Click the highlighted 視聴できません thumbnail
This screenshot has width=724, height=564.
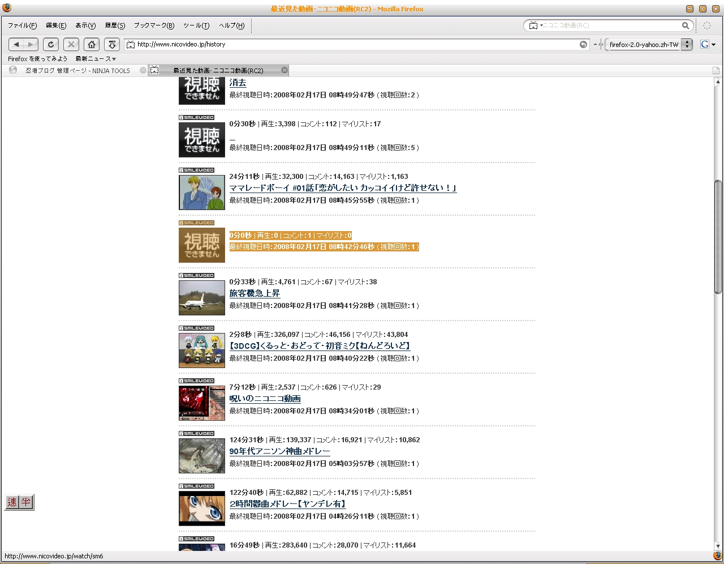[x=202, y=245]
